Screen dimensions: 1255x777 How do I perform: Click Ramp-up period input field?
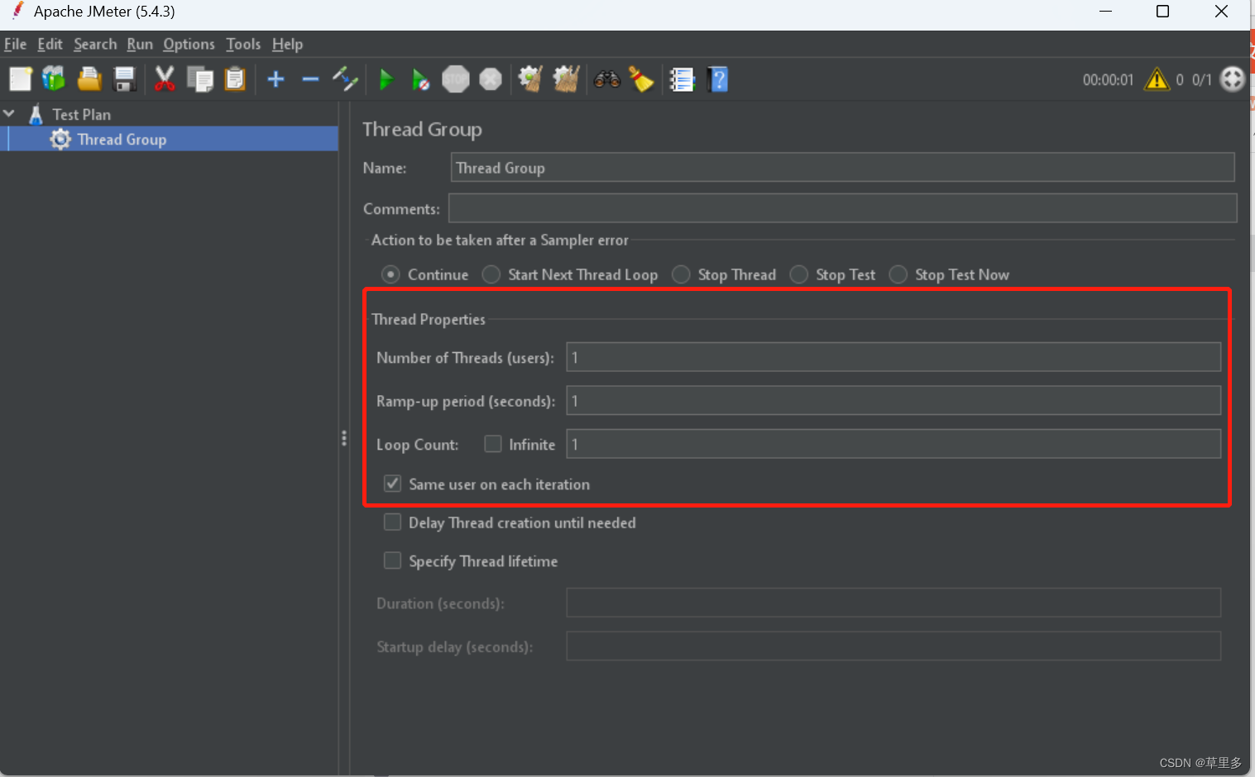[893, 400]
